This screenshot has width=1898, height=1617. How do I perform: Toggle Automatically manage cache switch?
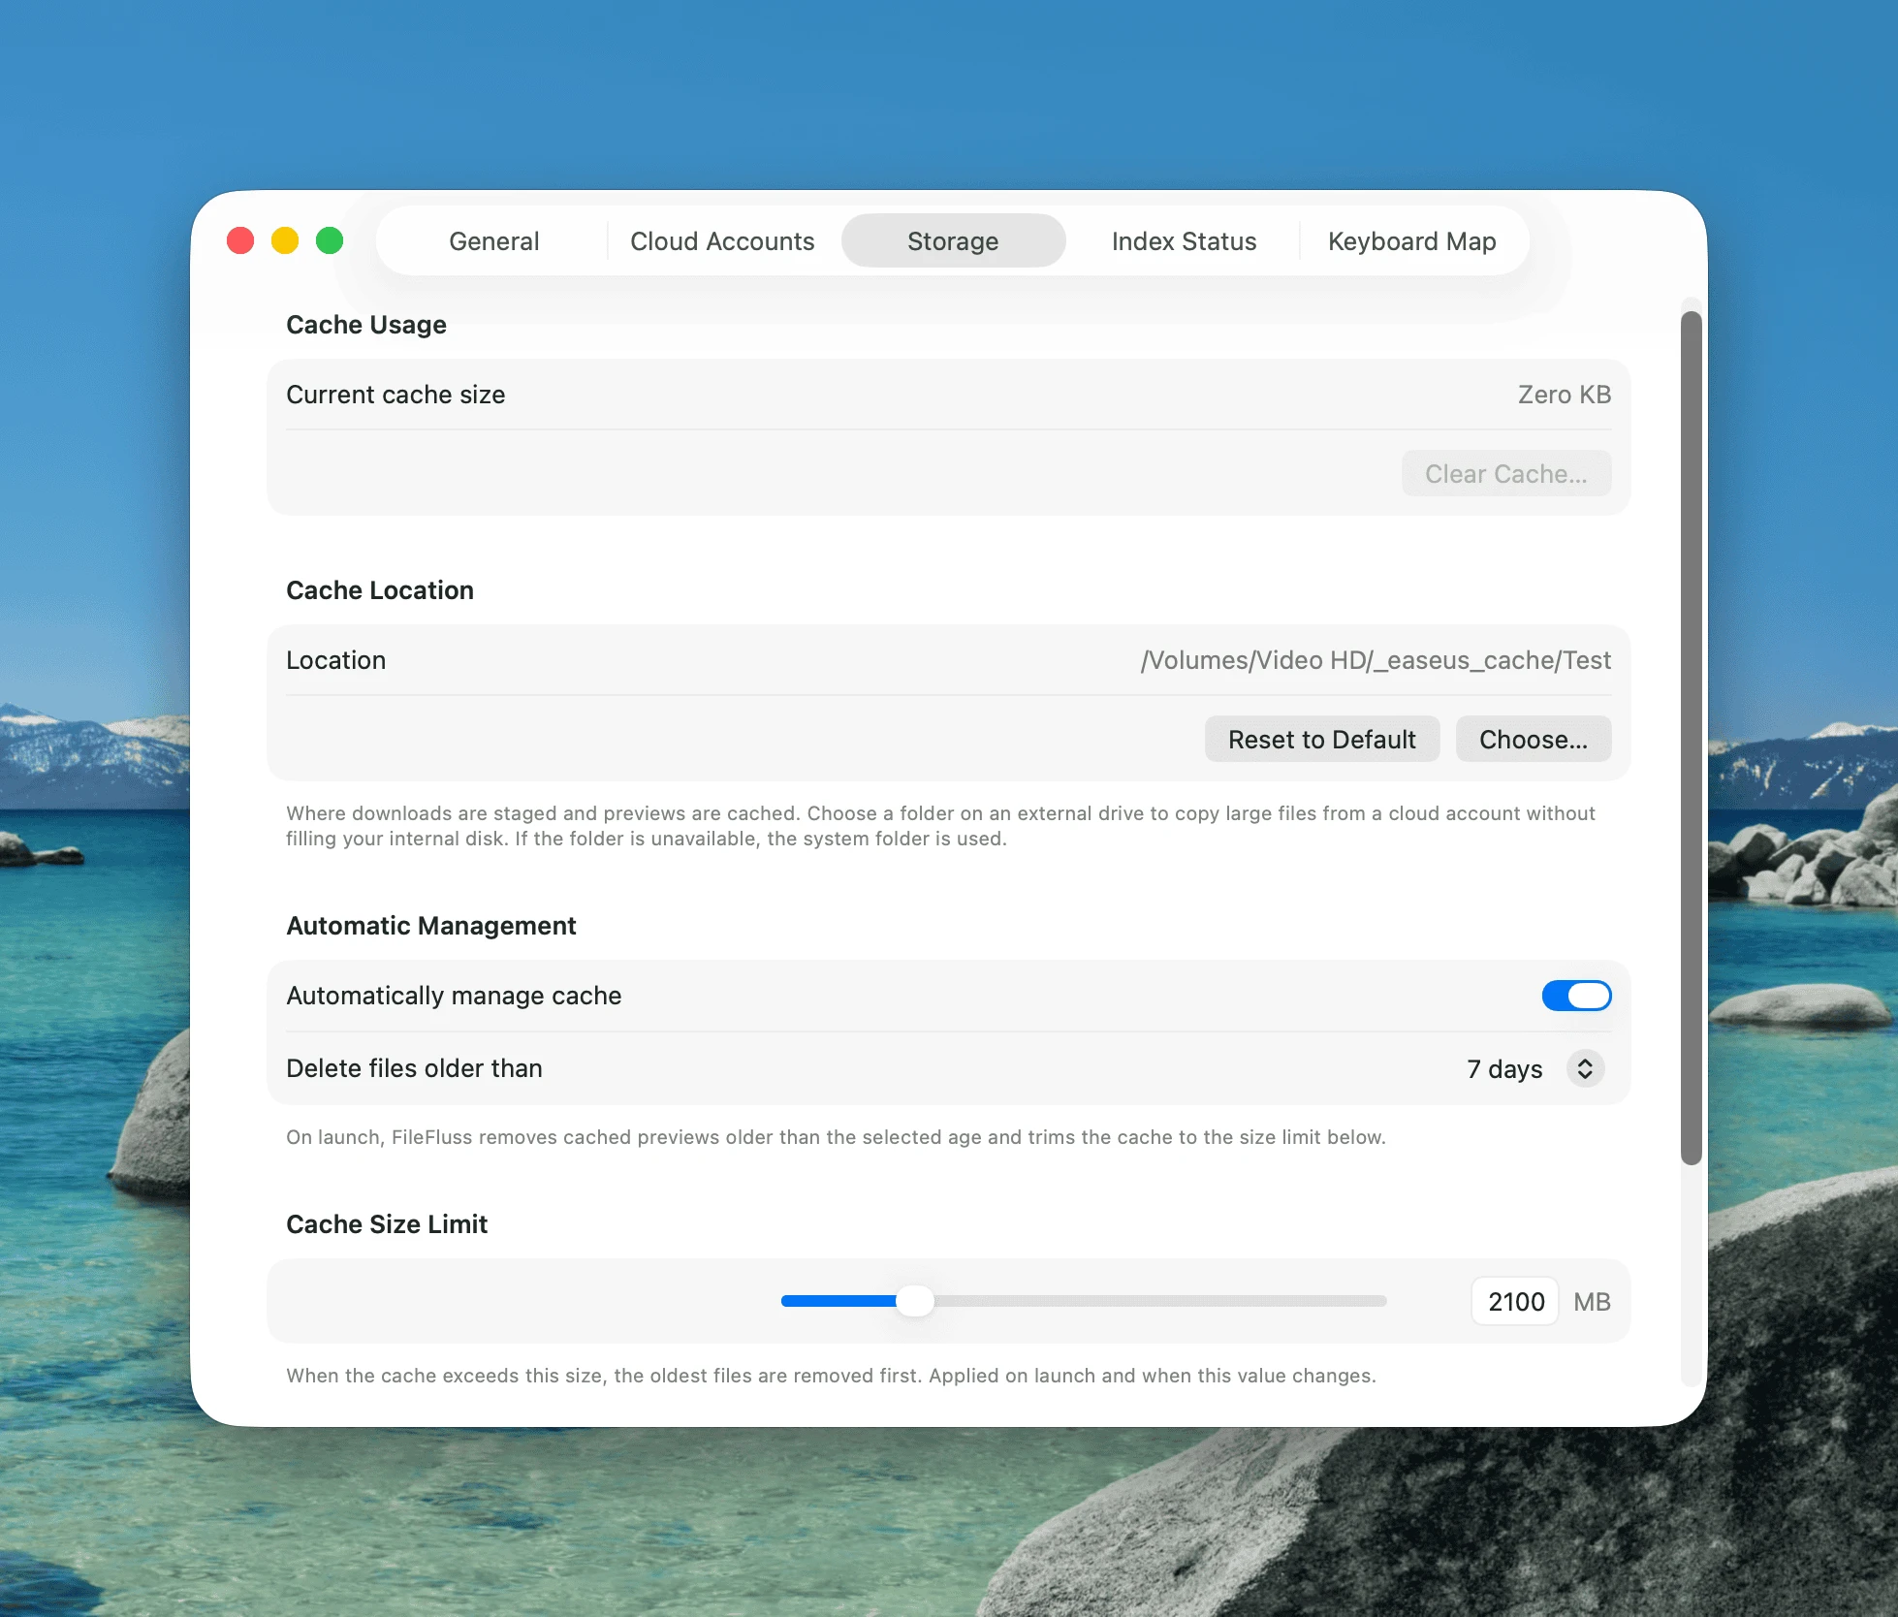click(1576, 996)
